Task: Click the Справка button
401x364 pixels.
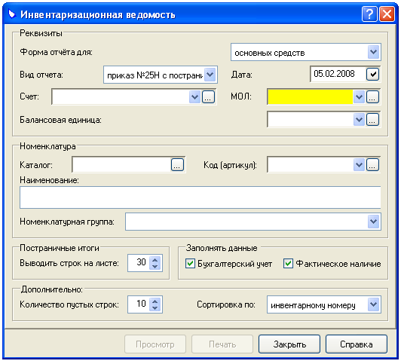Action: coord(357,344)
